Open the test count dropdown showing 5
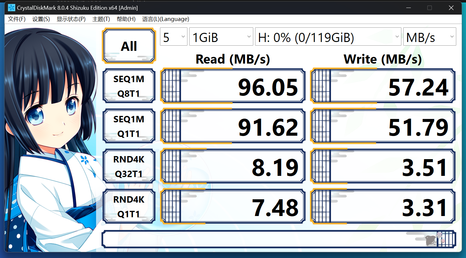The height and width of the screenshot is (258, 466). click(x=174, y=37)
